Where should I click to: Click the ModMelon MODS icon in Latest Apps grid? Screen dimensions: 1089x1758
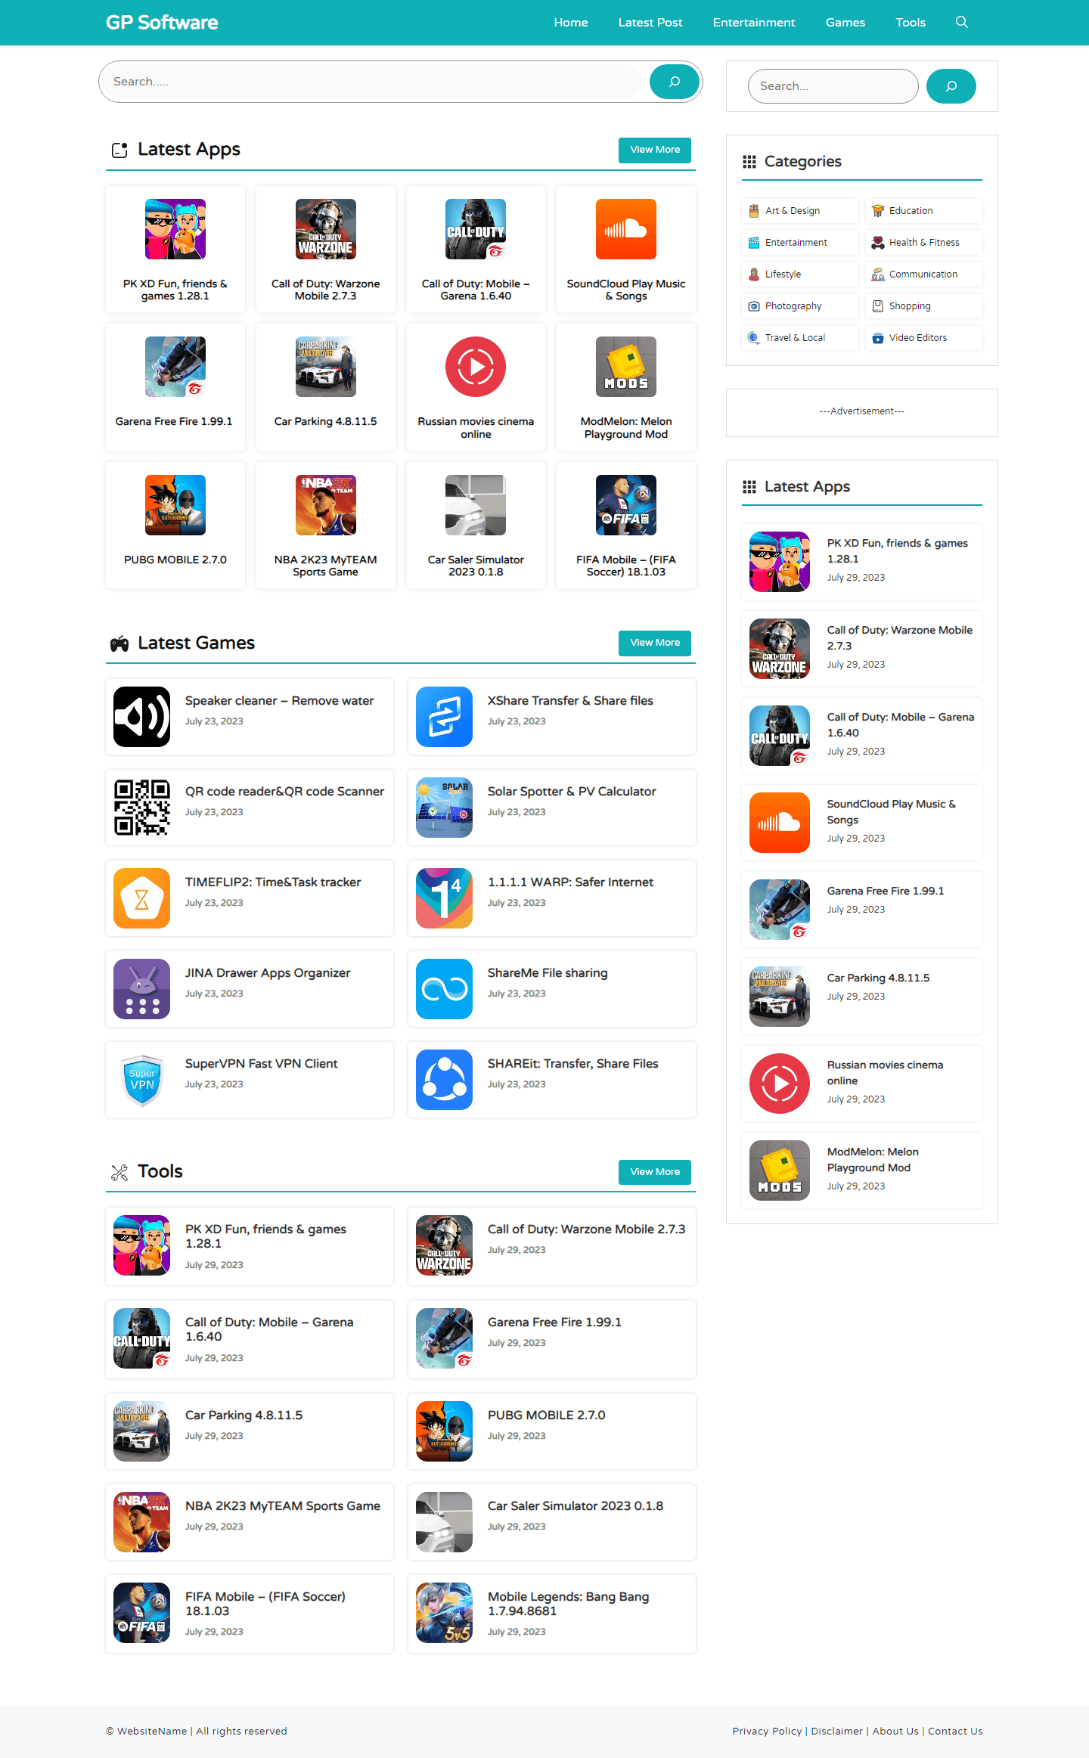pos(625,367)
